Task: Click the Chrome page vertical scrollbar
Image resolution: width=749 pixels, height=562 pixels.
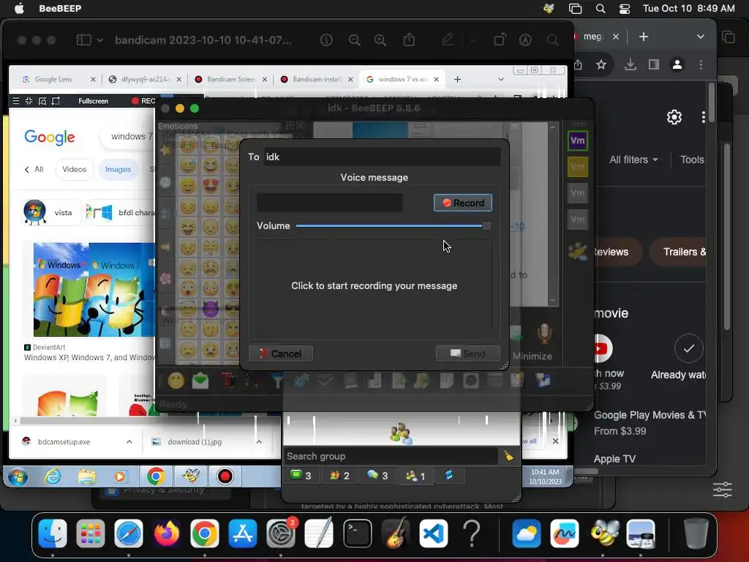Action: coord(712,102)
